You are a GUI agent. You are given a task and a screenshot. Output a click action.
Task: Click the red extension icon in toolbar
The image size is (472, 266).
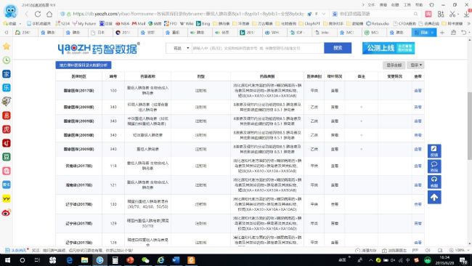pyautogui.click(x=428, y=14)
